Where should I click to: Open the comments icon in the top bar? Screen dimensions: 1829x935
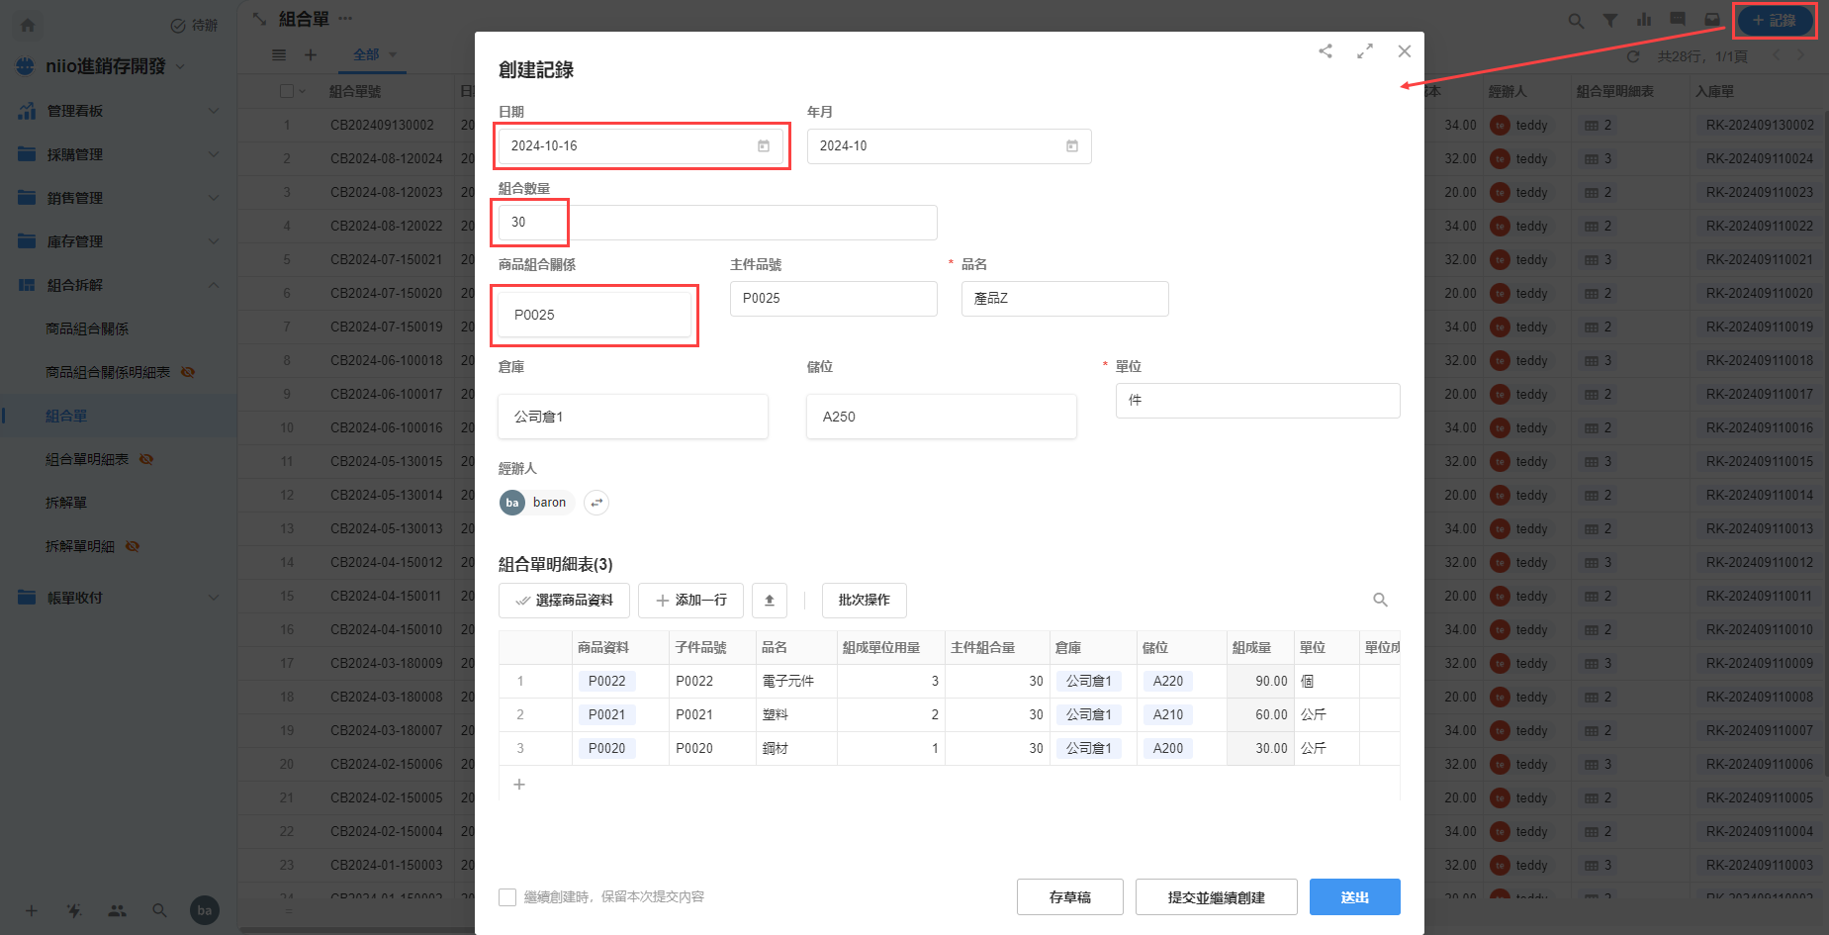[x=1678, y=20]
